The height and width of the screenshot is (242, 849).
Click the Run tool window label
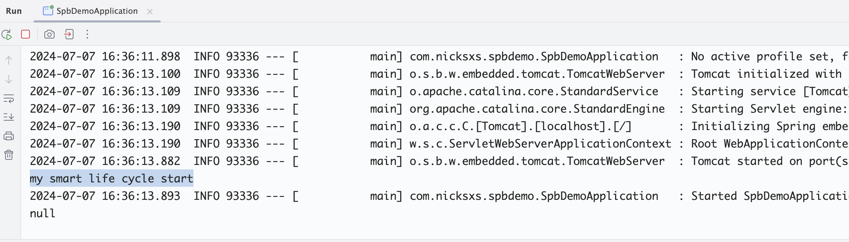tap(14, 11)
